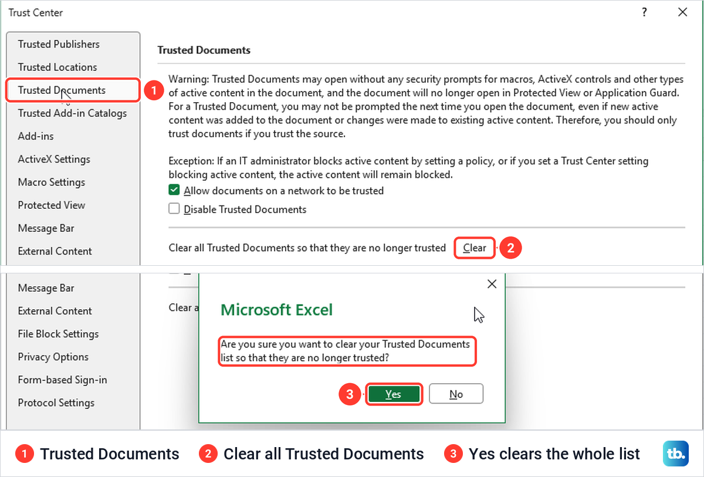The width and height of the screenshot is (704, 477).
Task: Go to the Add-ins section
Action: (x=36, y=136)
